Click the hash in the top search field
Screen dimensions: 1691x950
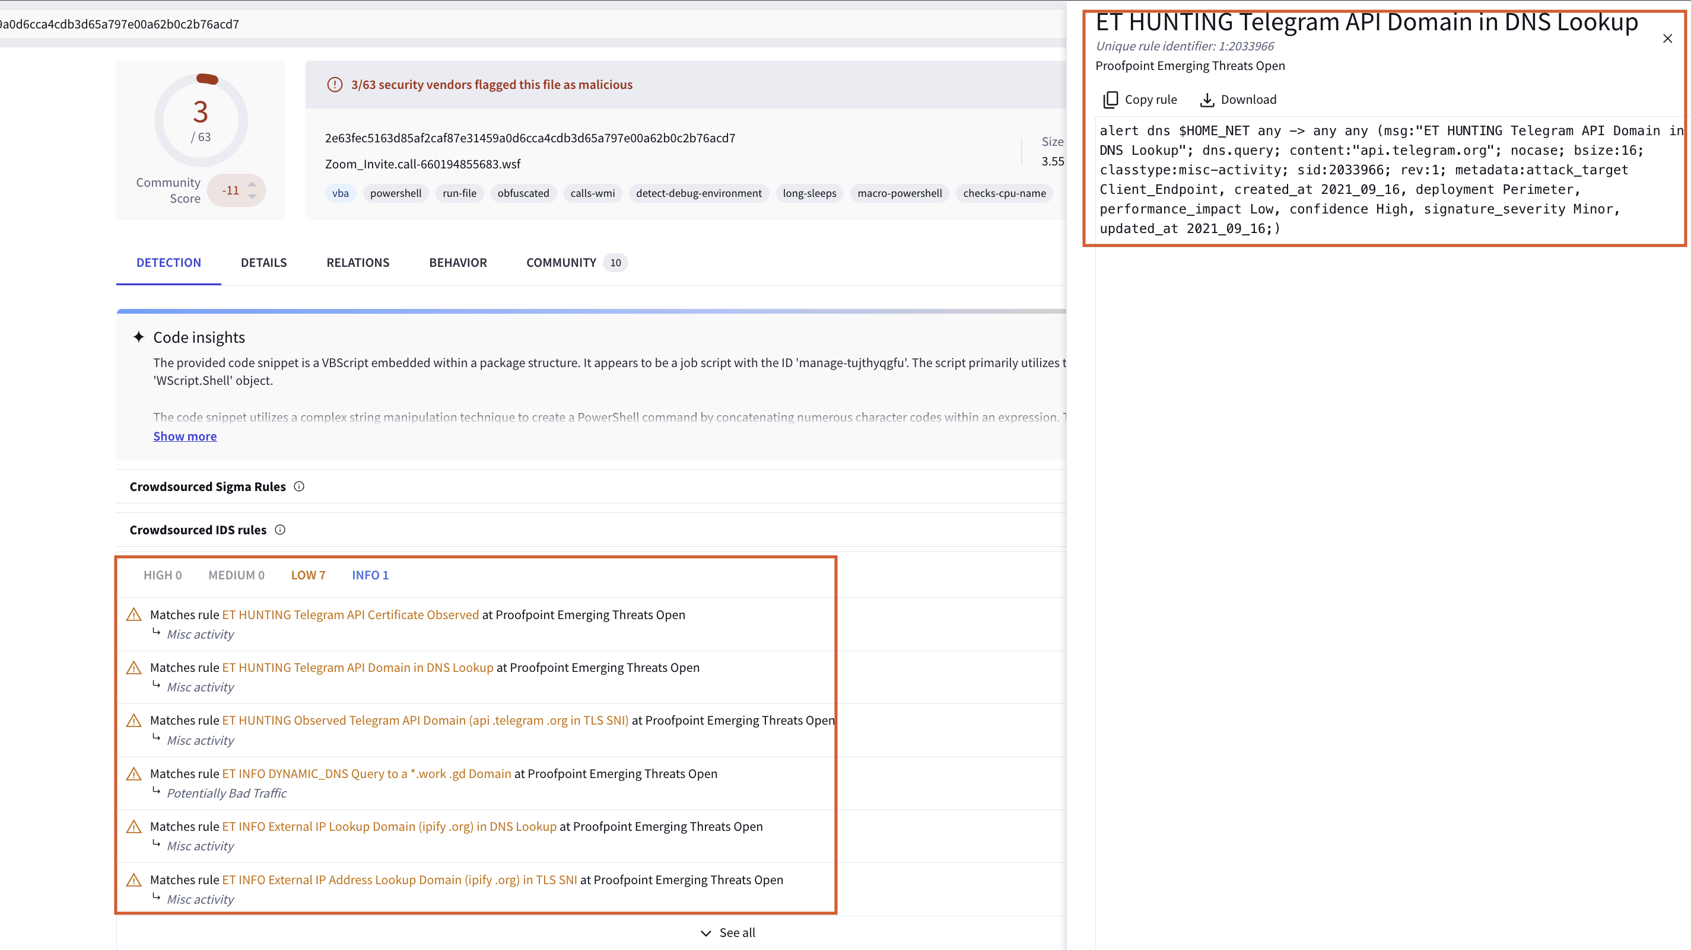(119, 24)
